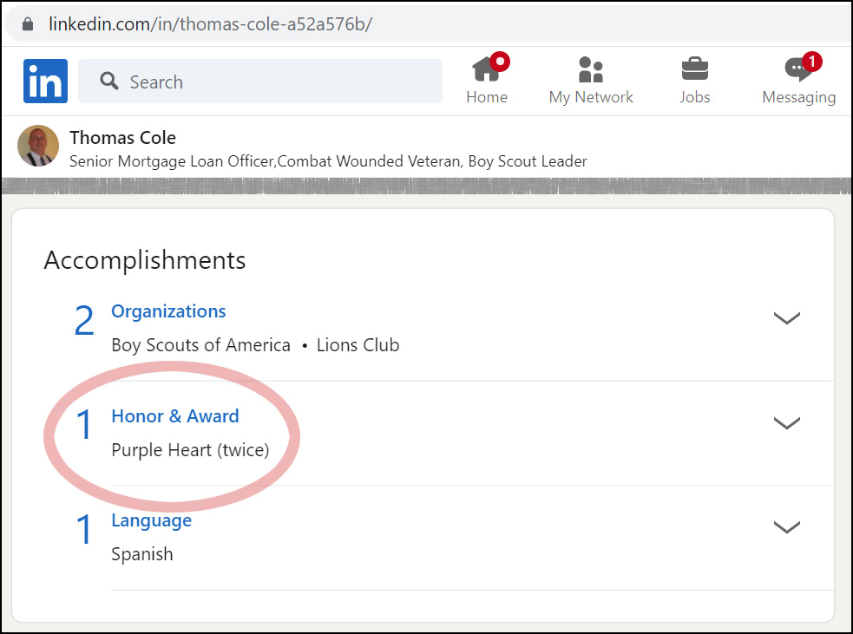Click the Thomas Cole profile name
Screen dimensions: 853x634
122,138
